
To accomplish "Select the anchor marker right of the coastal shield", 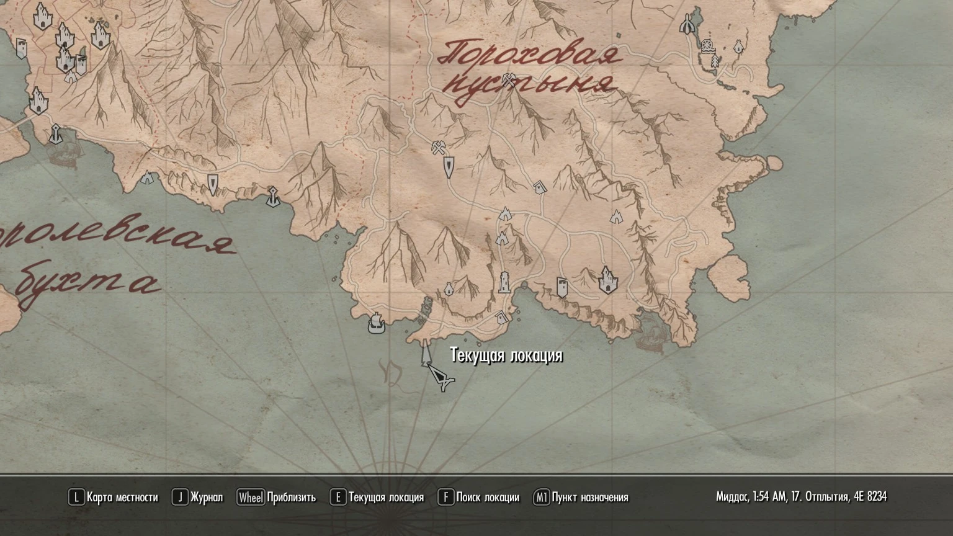I will pyautogui.click(x=272, y=197).
